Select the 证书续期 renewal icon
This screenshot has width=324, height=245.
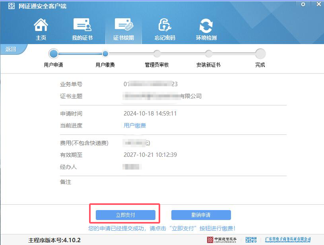[x=124, y=25]
